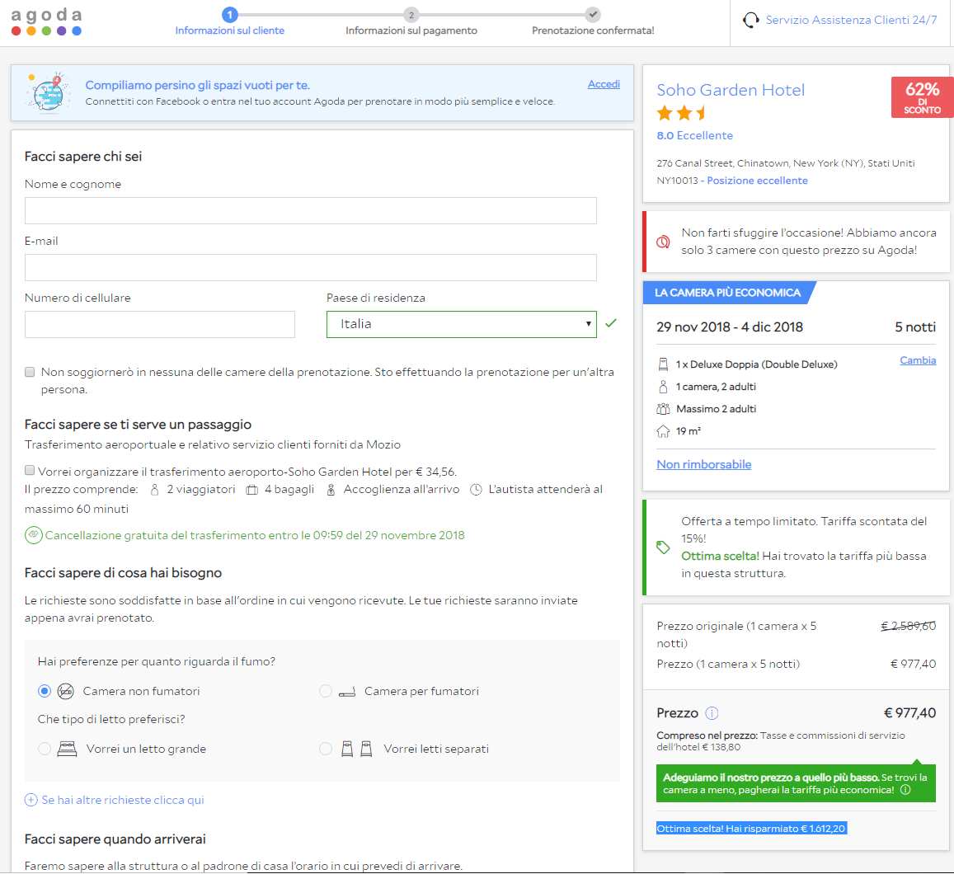Click the info icon beside Prezzo

click(712, 713)
